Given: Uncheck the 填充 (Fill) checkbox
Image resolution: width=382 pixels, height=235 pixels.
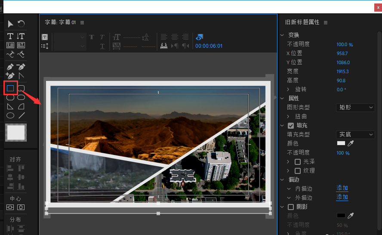Looking at the screenshot, I should click(291, 126).
